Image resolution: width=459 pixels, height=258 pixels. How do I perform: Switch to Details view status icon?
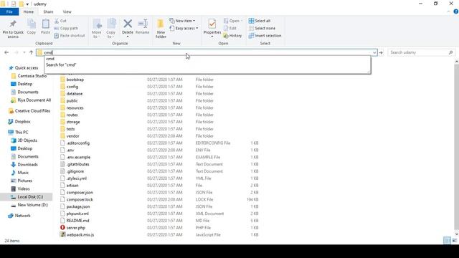(x=447, y=241)
